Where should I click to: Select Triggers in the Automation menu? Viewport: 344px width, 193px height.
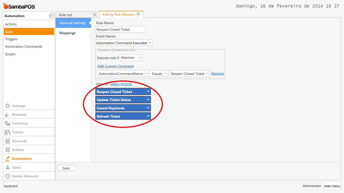coord(11,39)
